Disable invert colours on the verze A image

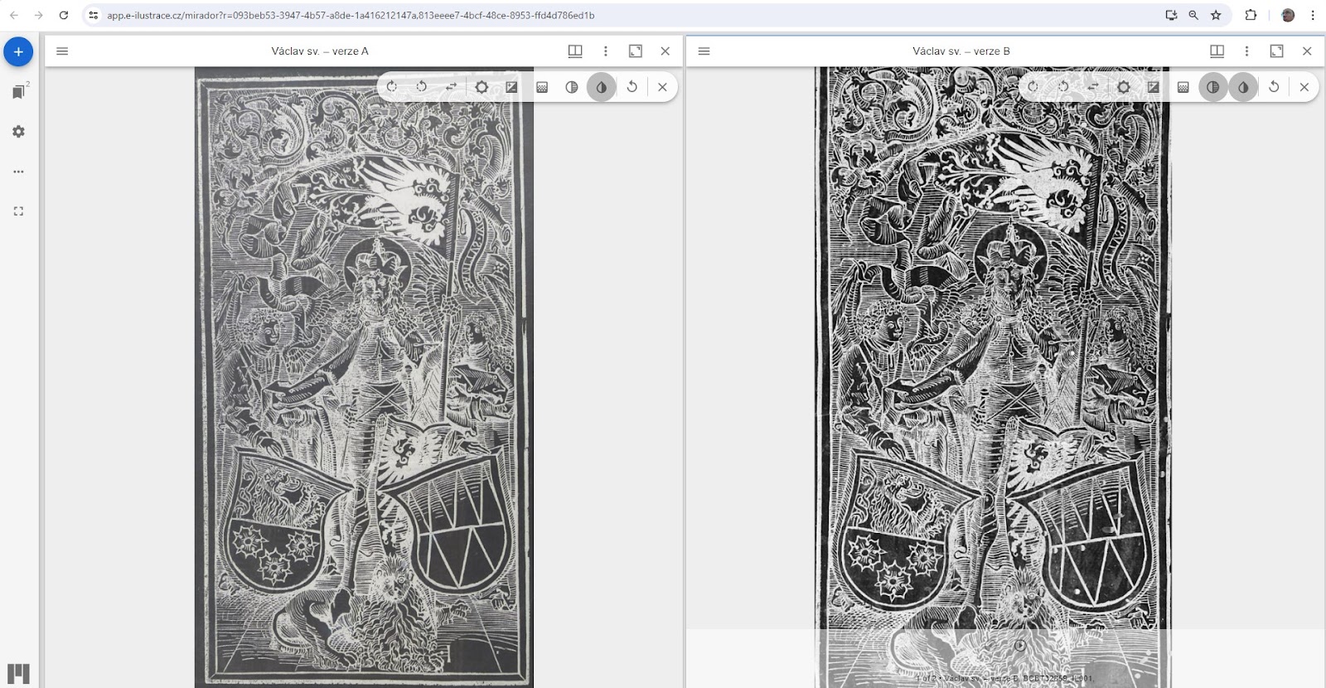click(x=602, y=86)
